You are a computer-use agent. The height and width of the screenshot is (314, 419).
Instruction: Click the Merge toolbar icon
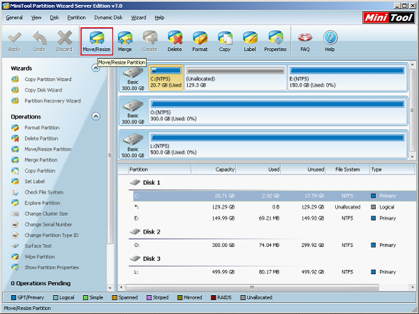(x=125, y=41)
